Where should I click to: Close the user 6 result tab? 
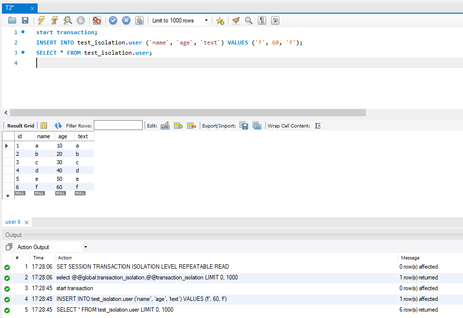click(x=26, y=222)
